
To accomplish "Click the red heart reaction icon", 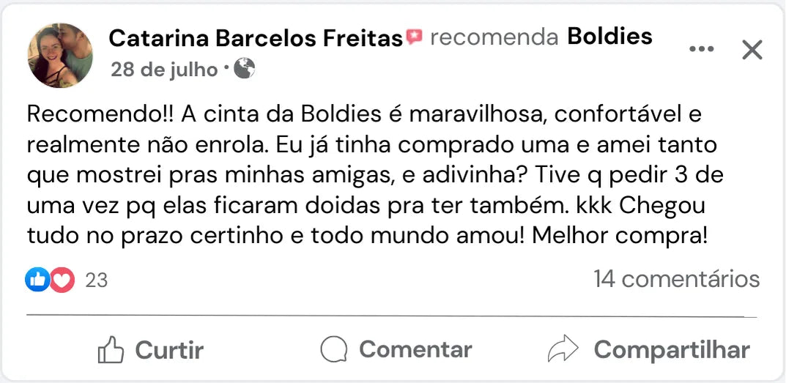I will click(62, 279).
